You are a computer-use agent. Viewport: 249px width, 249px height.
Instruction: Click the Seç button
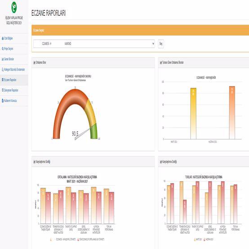161,44
